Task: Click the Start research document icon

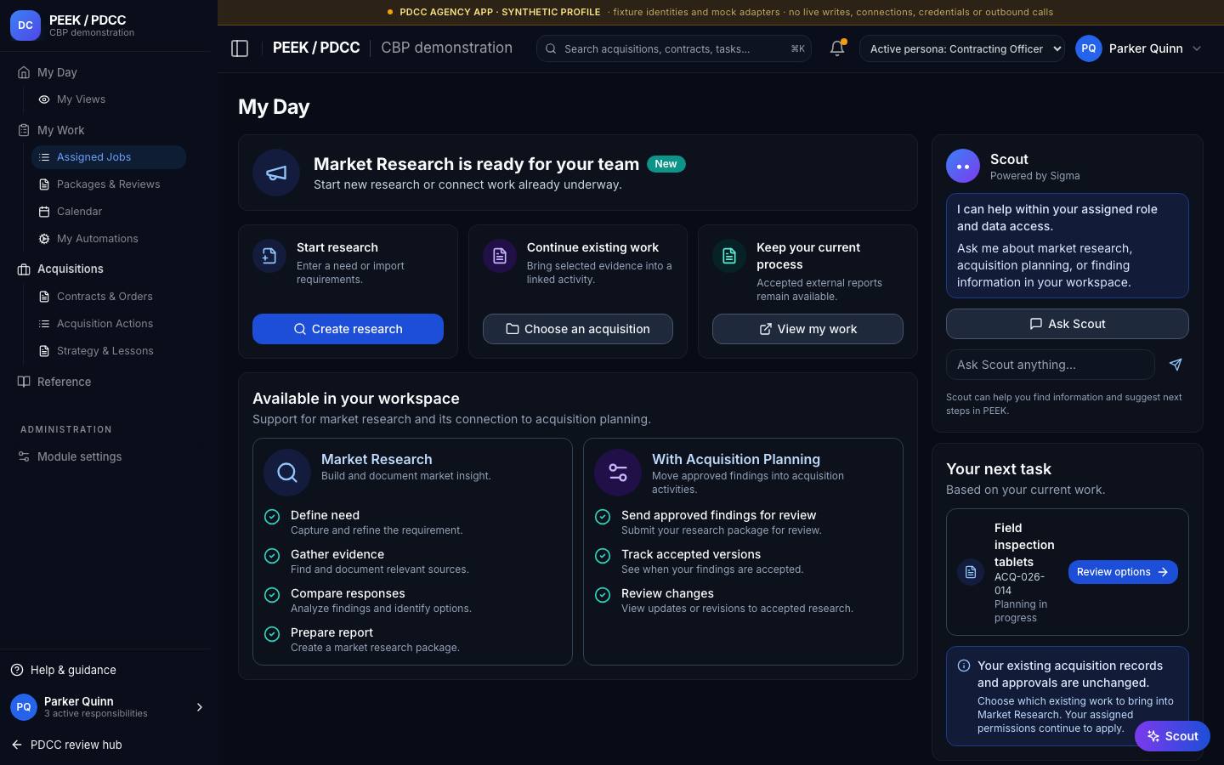Action: (x=269, y=256)
